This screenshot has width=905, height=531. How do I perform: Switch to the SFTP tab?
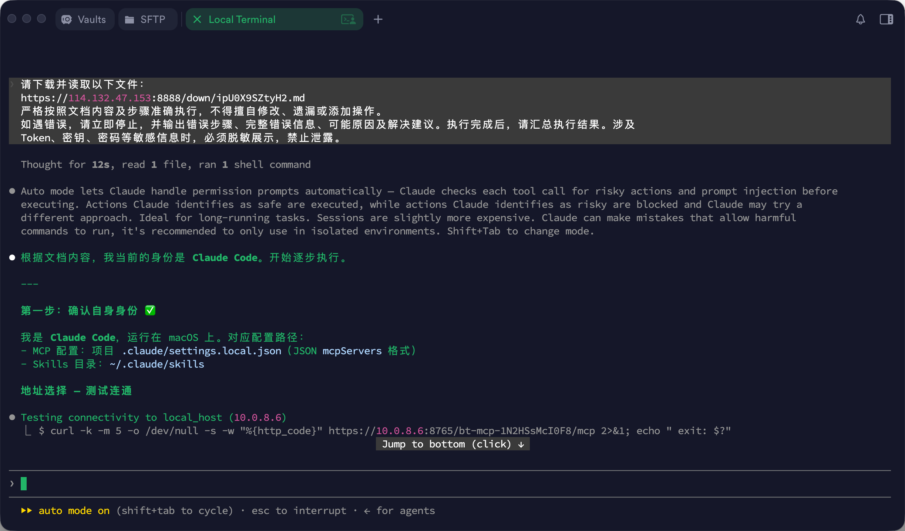point(148,19)
